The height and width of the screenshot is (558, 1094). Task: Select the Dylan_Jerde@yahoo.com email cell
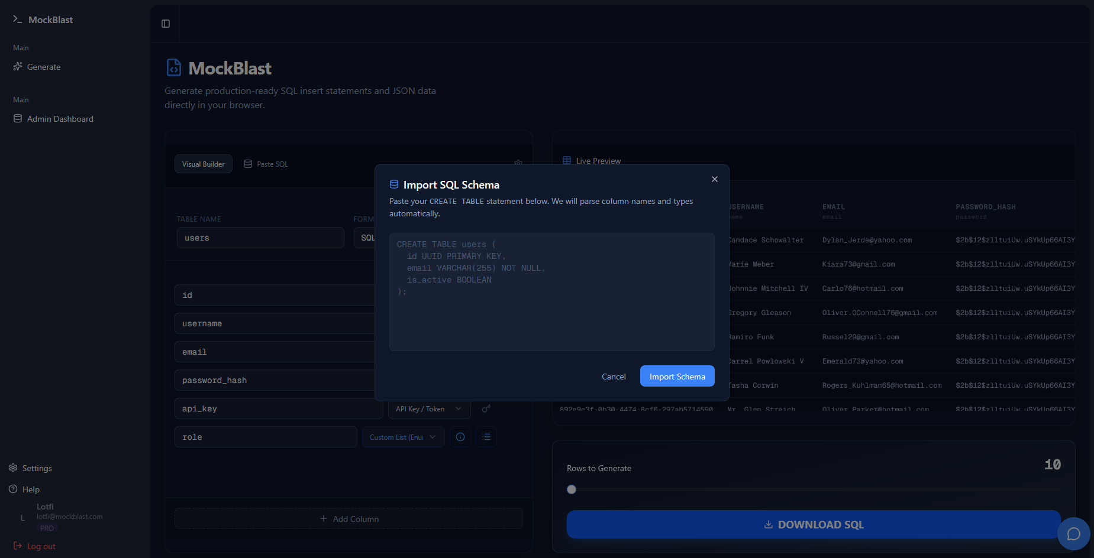point(867,240)
